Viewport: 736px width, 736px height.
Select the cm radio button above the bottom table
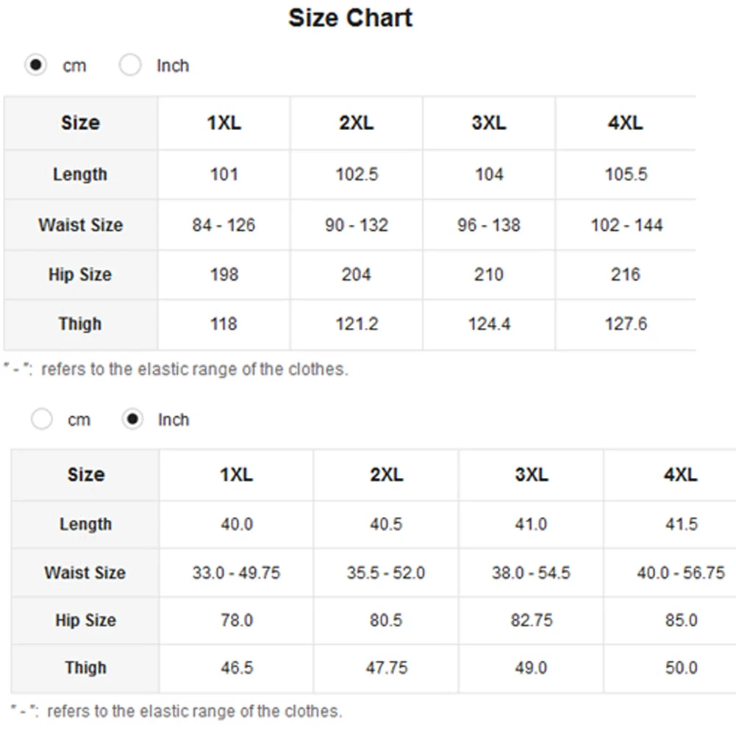coord(42,418)
